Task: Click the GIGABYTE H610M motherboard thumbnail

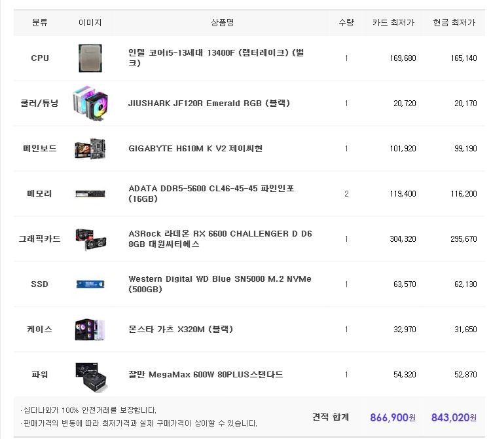Action: (90, 149)
